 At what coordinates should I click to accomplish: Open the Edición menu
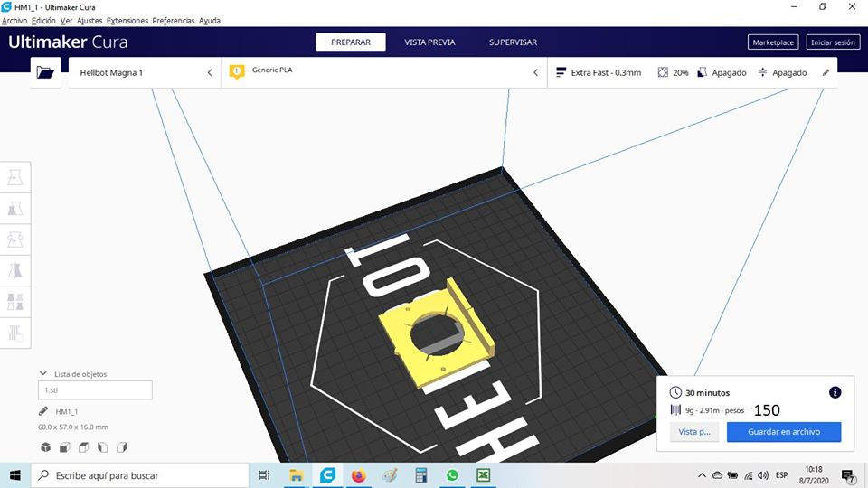click(43, 21)
